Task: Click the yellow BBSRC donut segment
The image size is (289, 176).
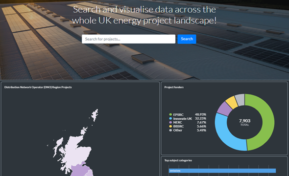Action: point(232,102)
